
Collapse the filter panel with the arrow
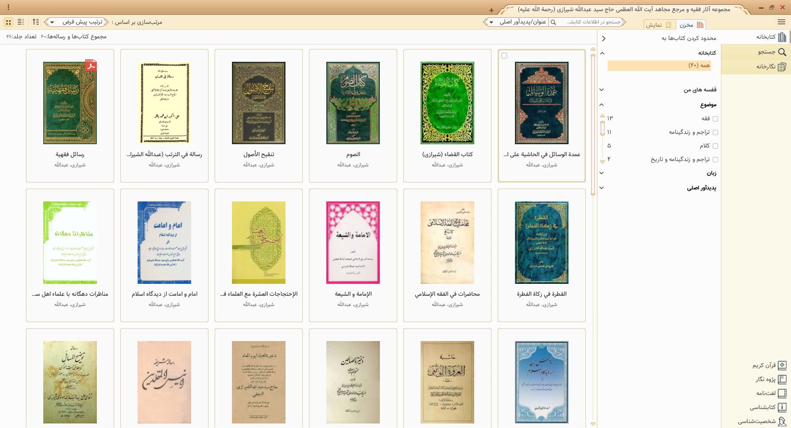[604, 38]
